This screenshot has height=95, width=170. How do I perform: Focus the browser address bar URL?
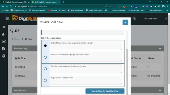click(x=32, y=6)
